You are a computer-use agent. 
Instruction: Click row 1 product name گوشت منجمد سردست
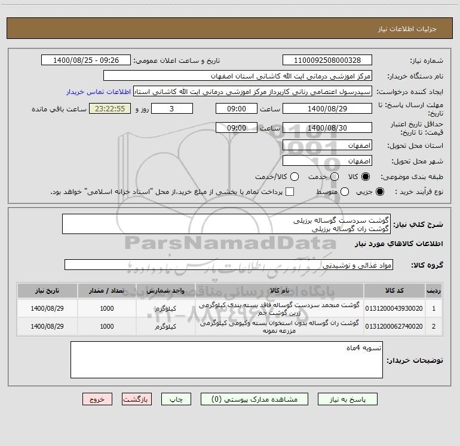coord(280,308)
